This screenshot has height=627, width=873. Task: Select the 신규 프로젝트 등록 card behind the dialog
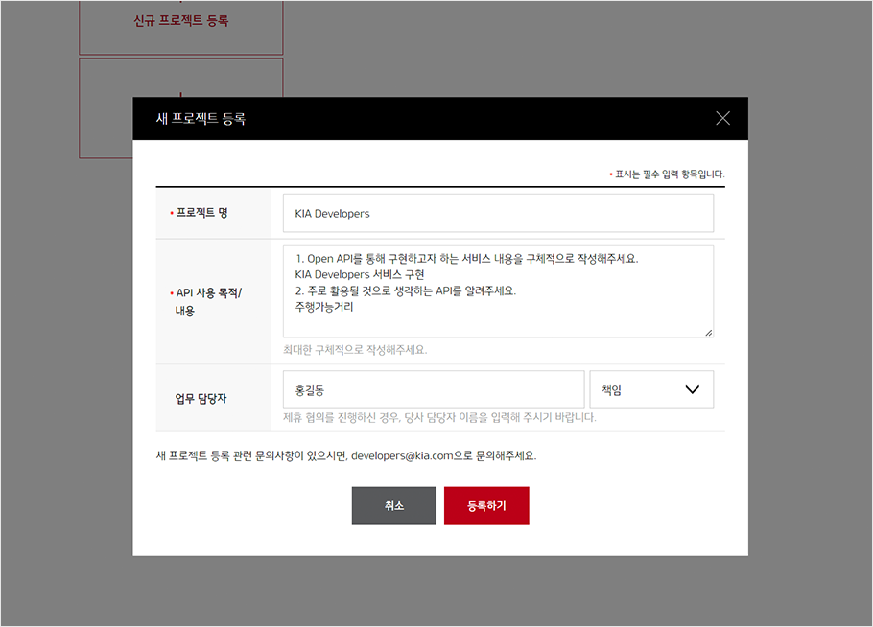click(x=180, y=20)
